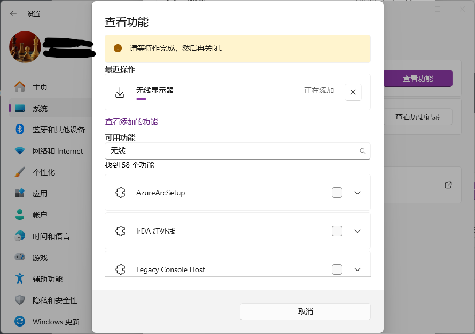Click the Windows 更新 sync icon
The width and height of the screenshot is (475, 334).
click(20, 322)
